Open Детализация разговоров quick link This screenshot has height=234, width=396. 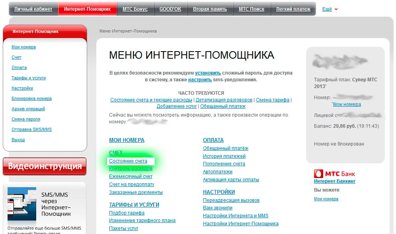point(224,100)
